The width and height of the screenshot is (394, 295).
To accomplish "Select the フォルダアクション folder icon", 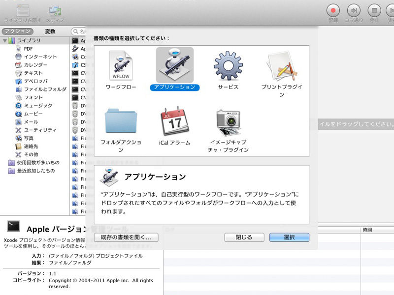I will point(121,122).
